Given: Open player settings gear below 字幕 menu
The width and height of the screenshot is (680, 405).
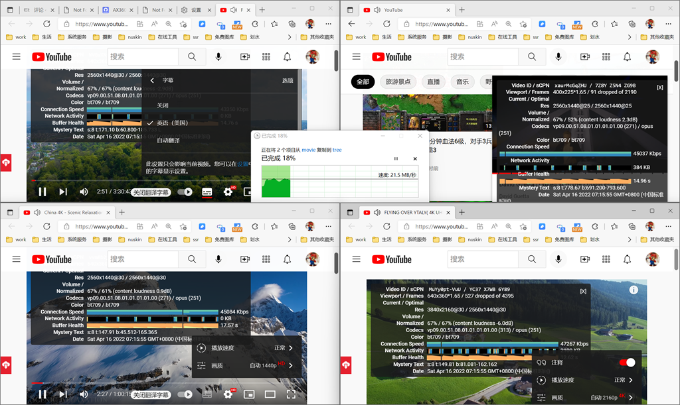Looking at the screenshot, I should point(228,192).
